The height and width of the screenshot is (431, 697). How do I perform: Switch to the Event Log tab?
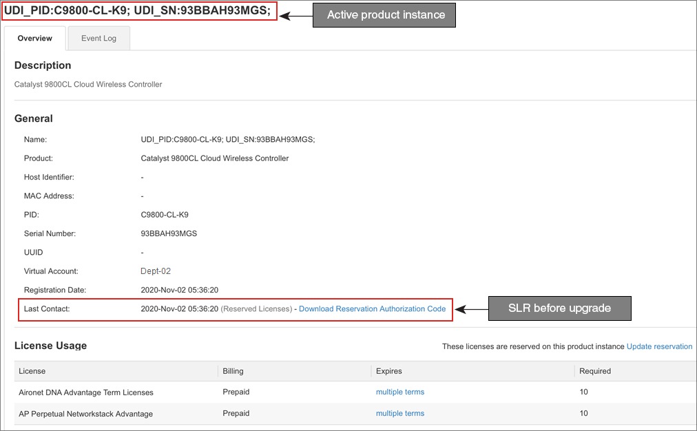click(98, 38)
